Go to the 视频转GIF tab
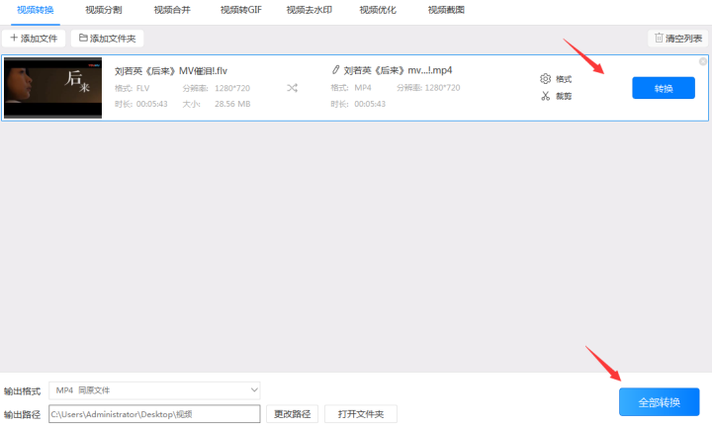Image resolution: width=712 pixels, height=427 pixels. 241,10
